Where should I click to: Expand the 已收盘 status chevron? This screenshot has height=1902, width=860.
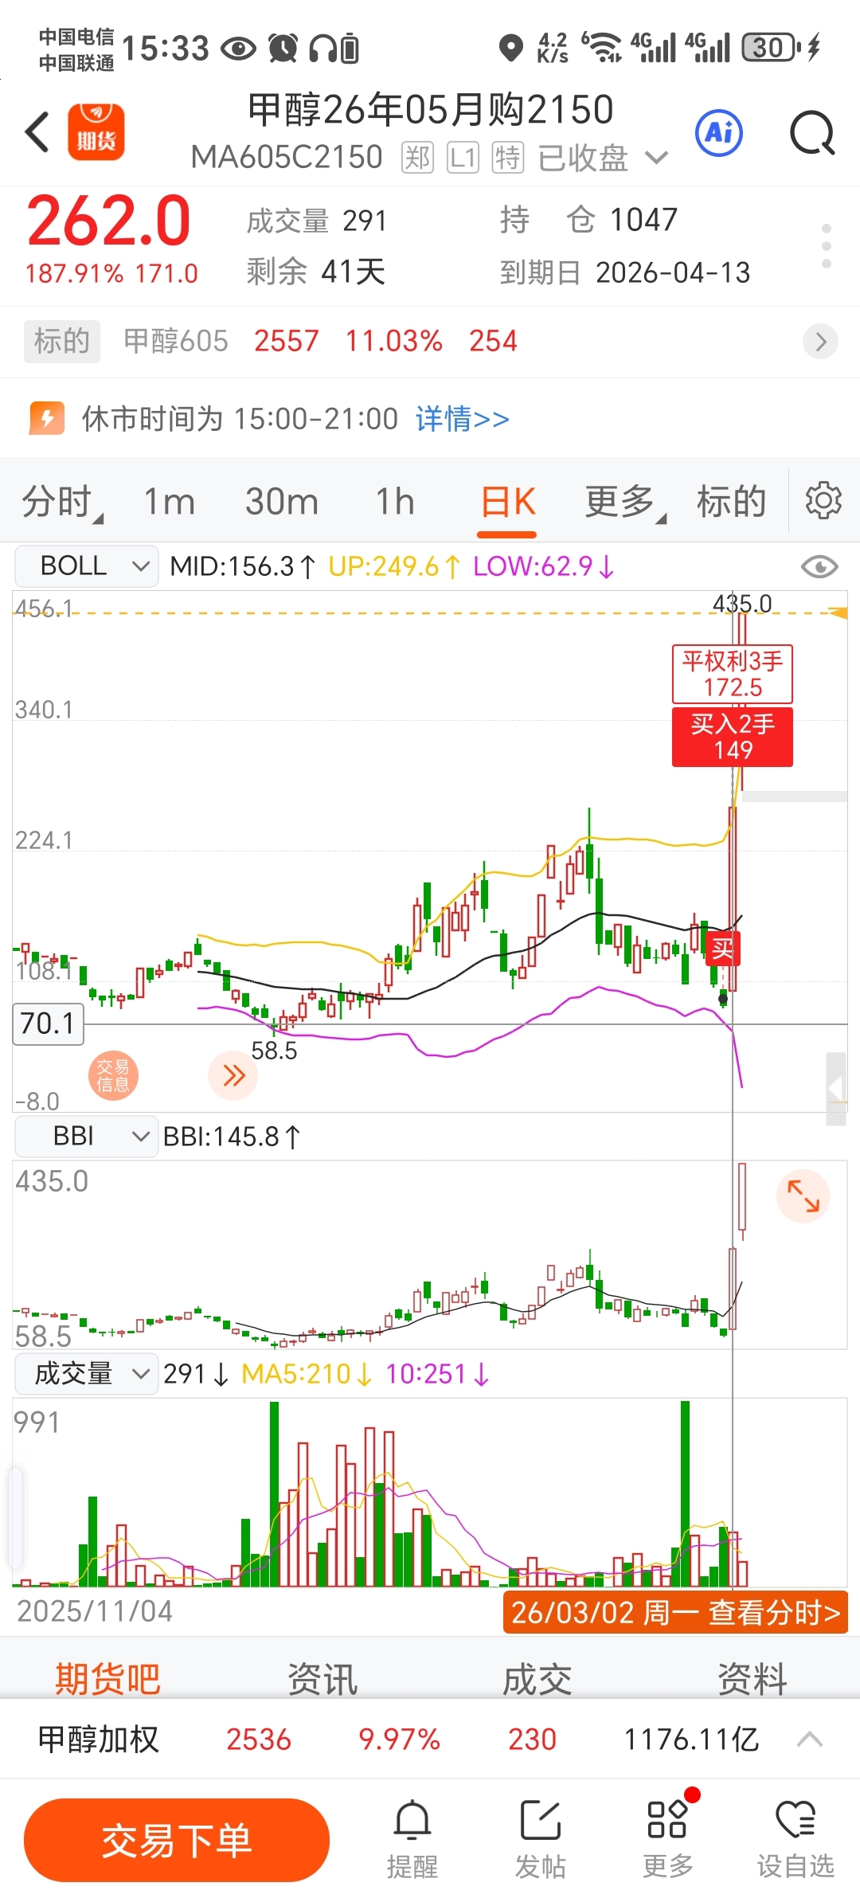pos(656,158)
